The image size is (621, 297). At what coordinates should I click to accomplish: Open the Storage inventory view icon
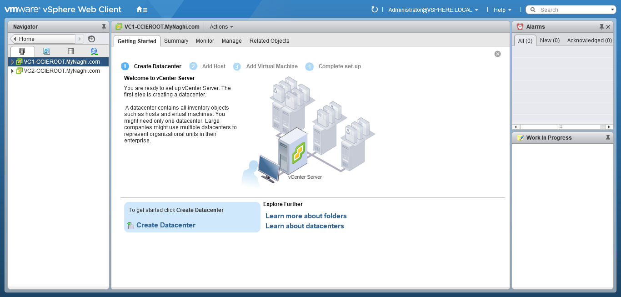(70, 51)
